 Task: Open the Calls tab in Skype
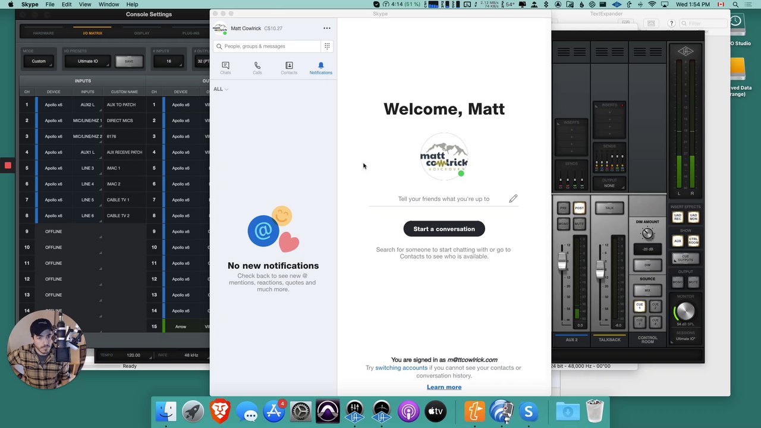point(257,68)
